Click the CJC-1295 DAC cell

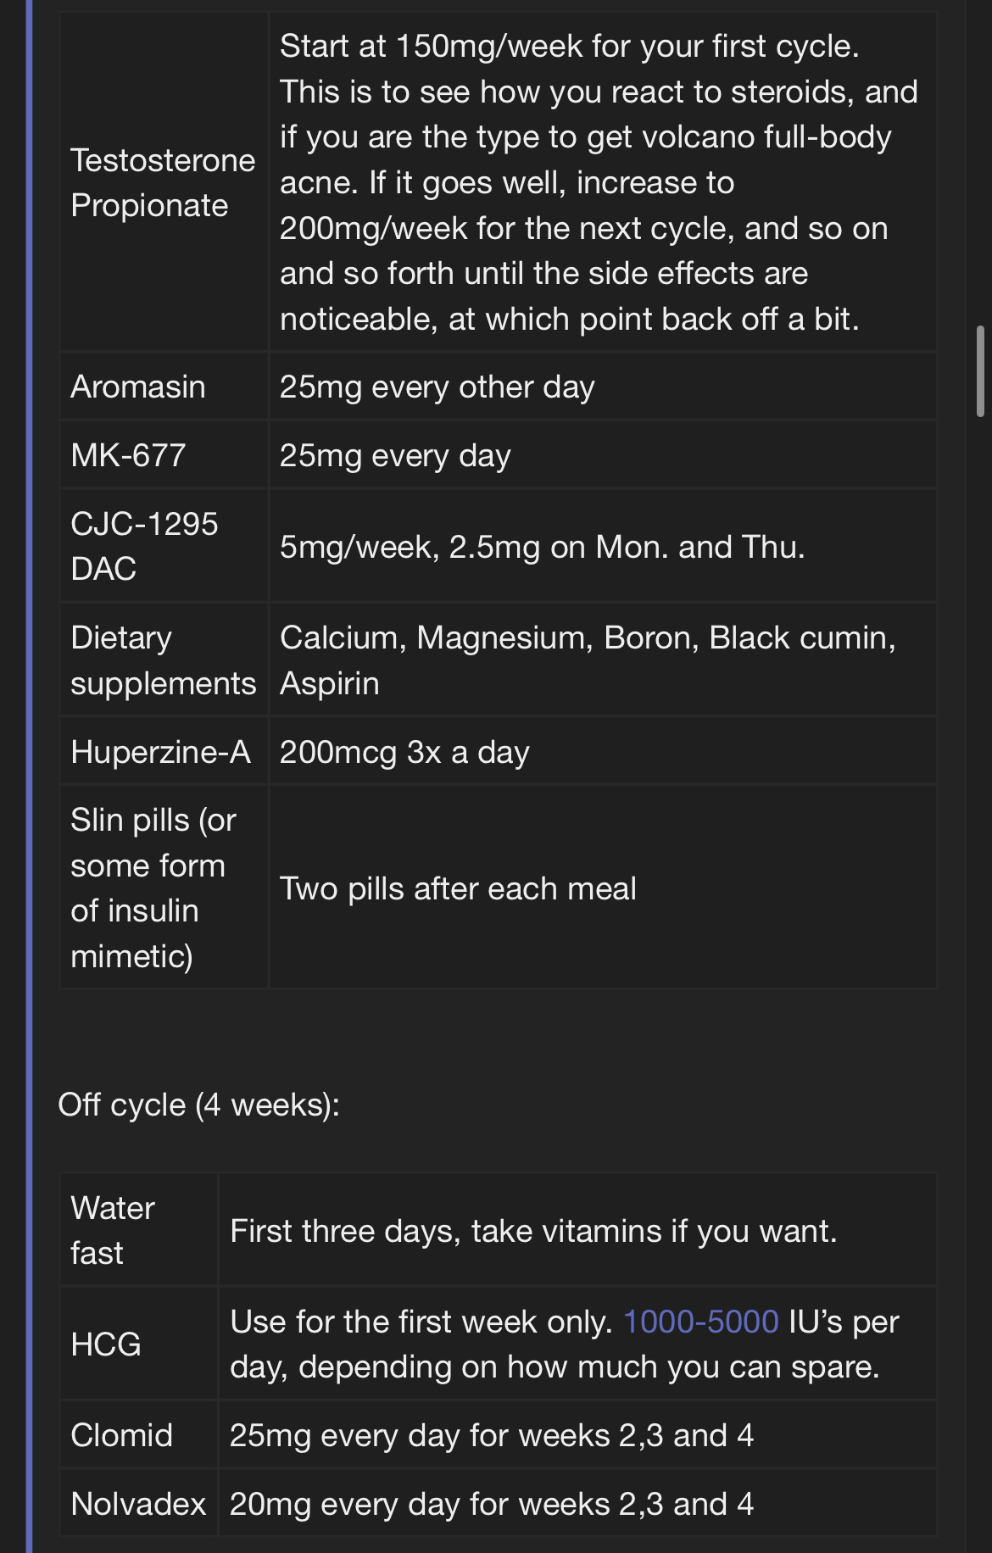coord(164,546)
